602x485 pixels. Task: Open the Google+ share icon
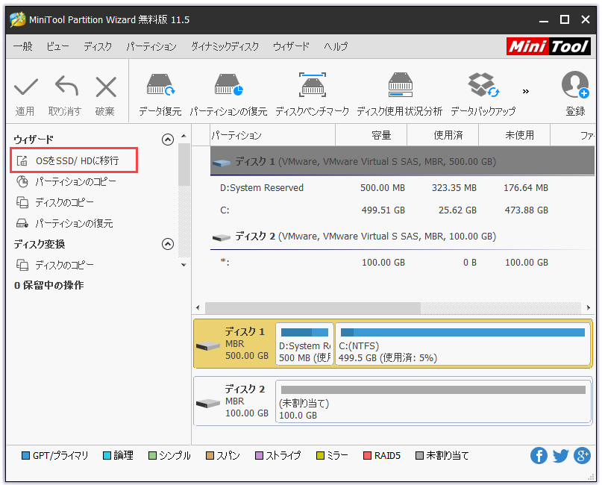coord(582,456)
